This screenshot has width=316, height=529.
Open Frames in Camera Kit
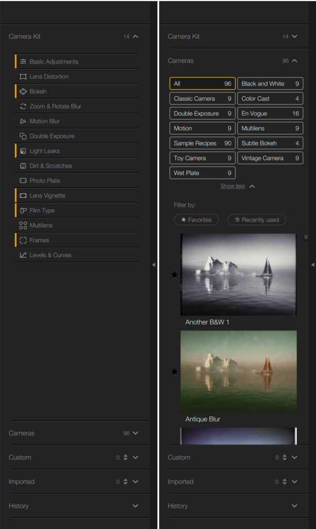click(x=76, y=240)
